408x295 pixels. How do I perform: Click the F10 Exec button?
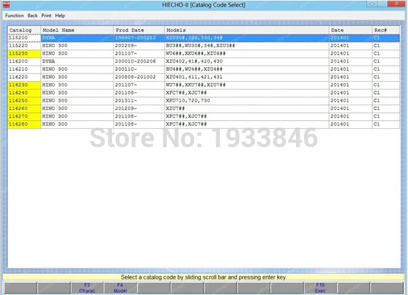tap(320, 288)
